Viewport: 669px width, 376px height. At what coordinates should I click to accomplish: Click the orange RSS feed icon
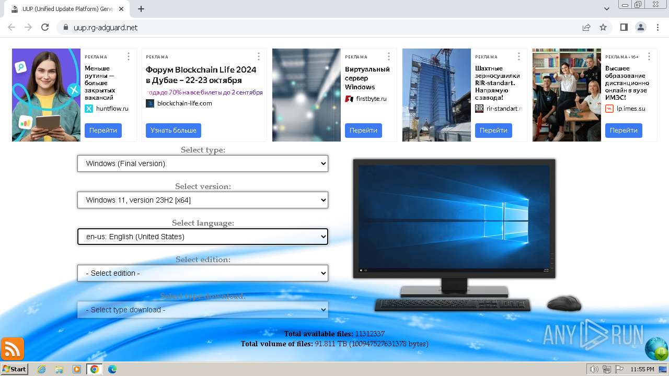click(13, 349)
